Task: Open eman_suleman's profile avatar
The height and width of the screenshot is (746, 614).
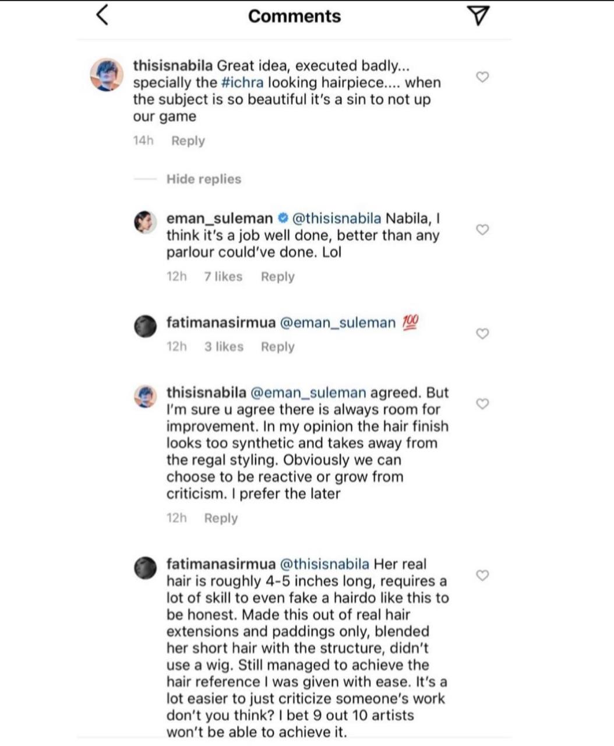Action: [146, 223]
